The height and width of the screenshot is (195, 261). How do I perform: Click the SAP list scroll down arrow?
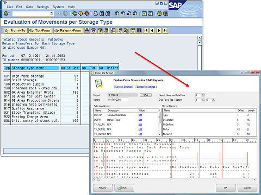point(200,42)
